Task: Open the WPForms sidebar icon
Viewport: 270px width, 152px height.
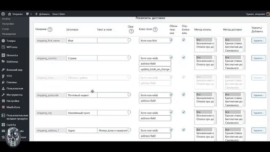Action: (x=3, y=47)
